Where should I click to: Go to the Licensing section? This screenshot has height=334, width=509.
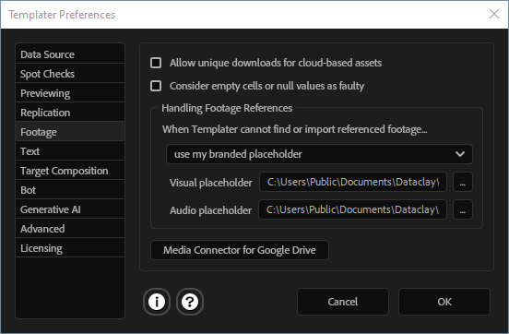click(x=70, y=248)
